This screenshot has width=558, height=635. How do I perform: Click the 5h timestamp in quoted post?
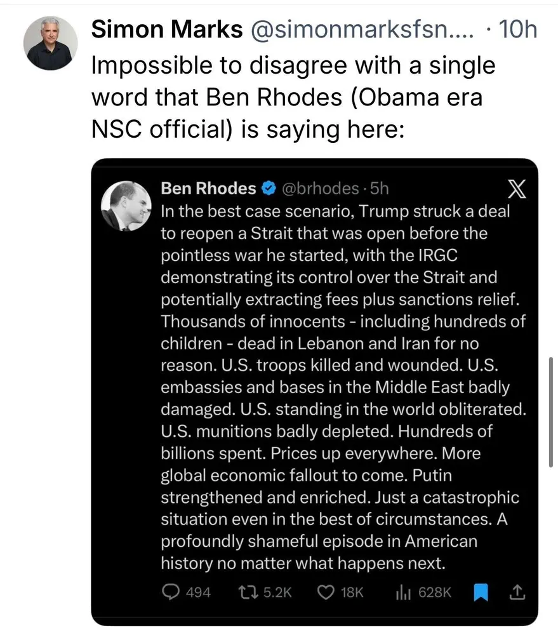coord(379,188)
